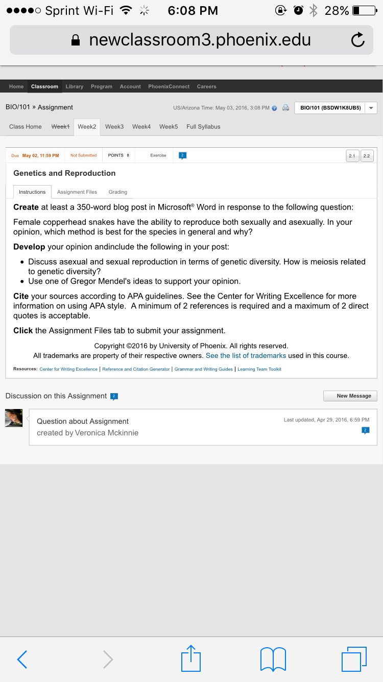Select the 2.1 objective button
This screenshot has height=682, width=383.
pos(352,156)
